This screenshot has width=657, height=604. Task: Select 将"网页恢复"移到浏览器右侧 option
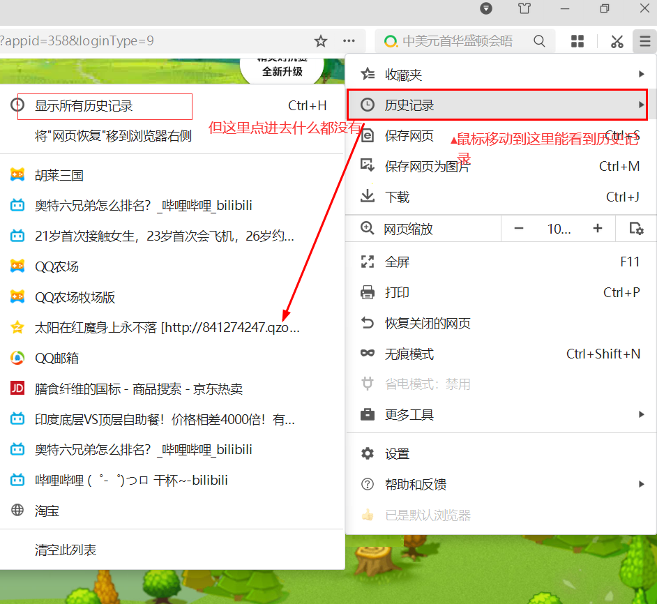(x=172, y=136)
